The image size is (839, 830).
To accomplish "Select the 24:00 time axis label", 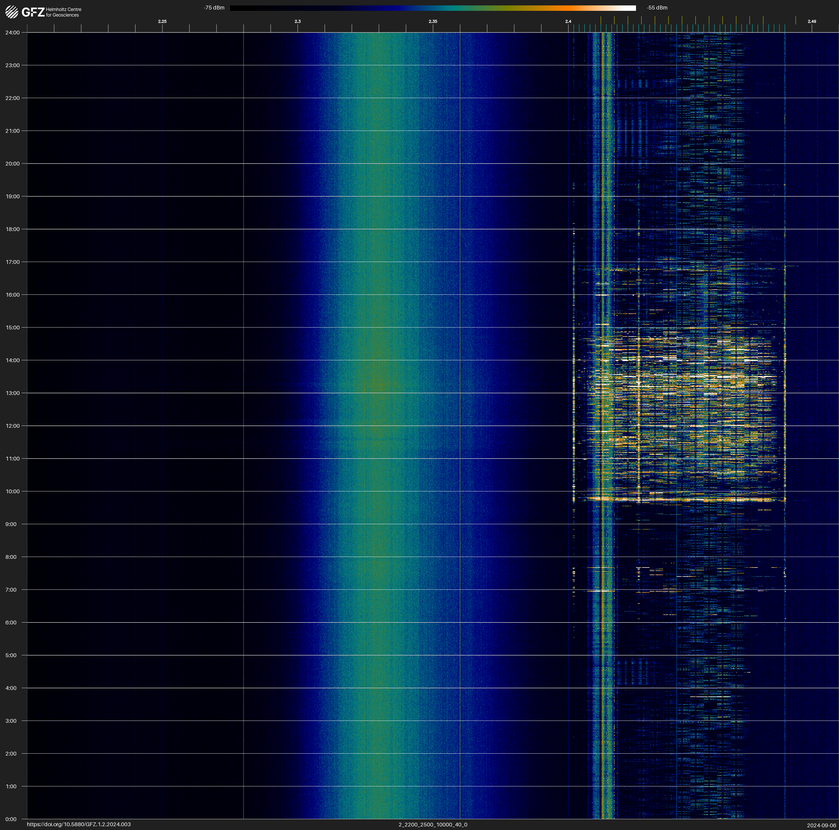I will [x=13, y=33].
